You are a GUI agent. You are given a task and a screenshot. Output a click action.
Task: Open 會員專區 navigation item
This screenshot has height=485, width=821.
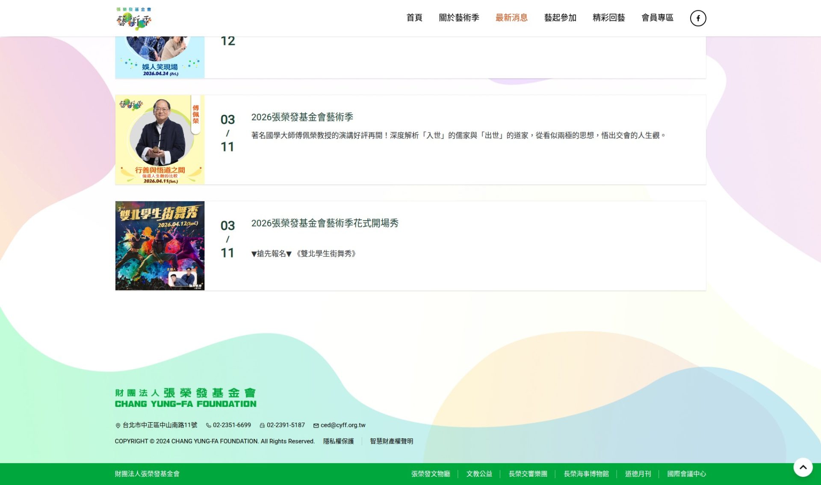pyautogui.click(x=658, y=18)
